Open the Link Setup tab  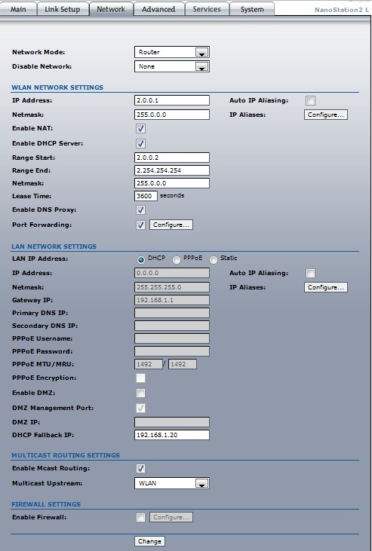[63, 9]
